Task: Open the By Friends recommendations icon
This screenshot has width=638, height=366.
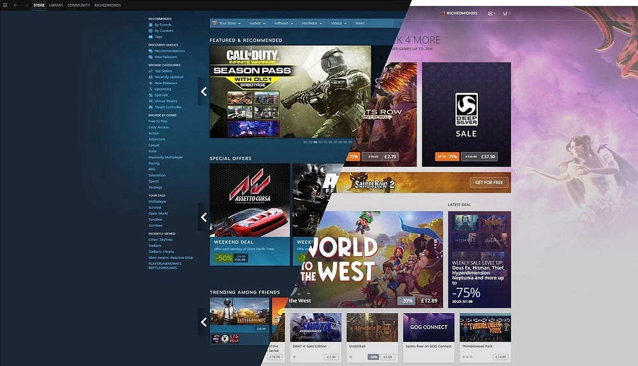Action: (x=151, y=25)
